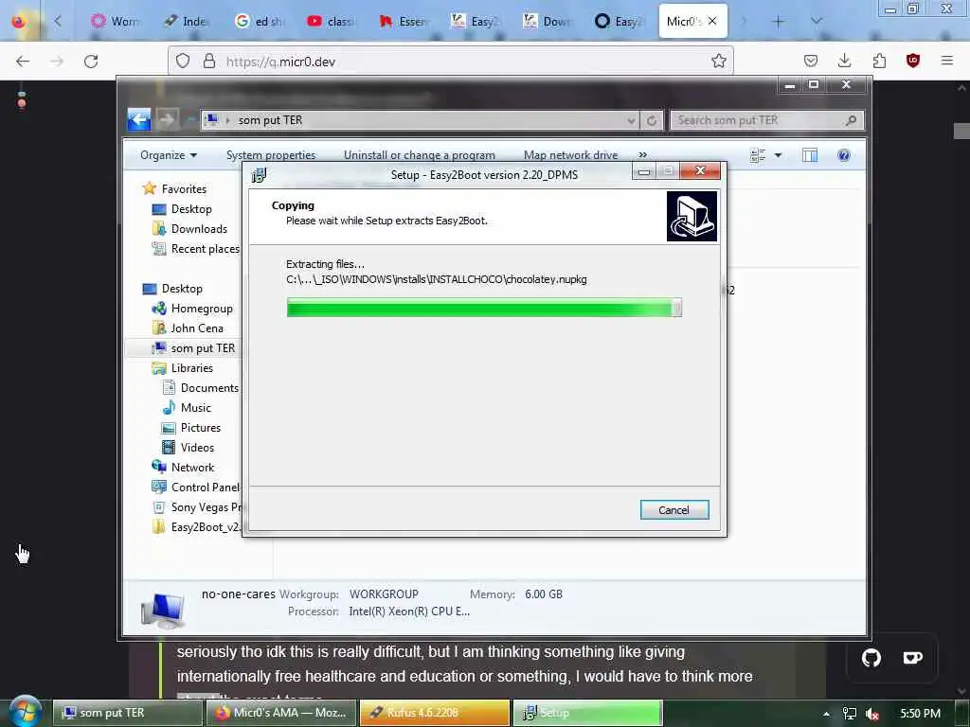Switch to the Google ed sh tab
970x727 pixels.
(x=260, y=22)
